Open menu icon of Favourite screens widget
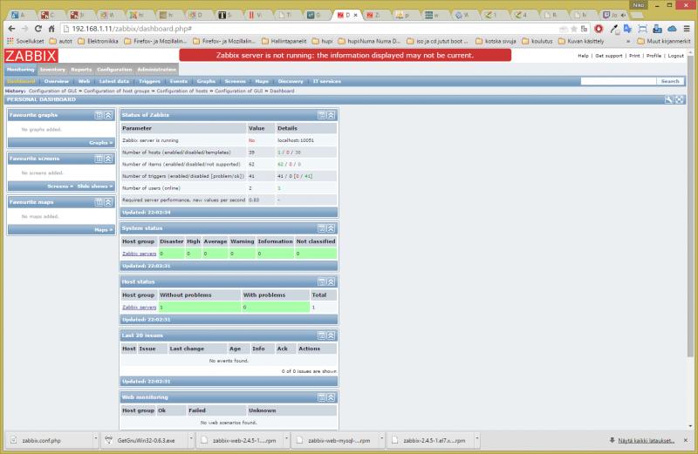This screenshot has width=698, height=454. (99, 159)
